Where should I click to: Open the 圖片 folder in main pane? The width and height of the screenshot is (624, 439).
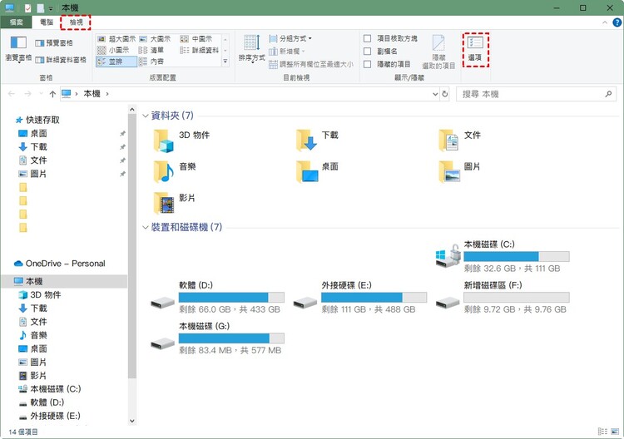click(449, 172)
